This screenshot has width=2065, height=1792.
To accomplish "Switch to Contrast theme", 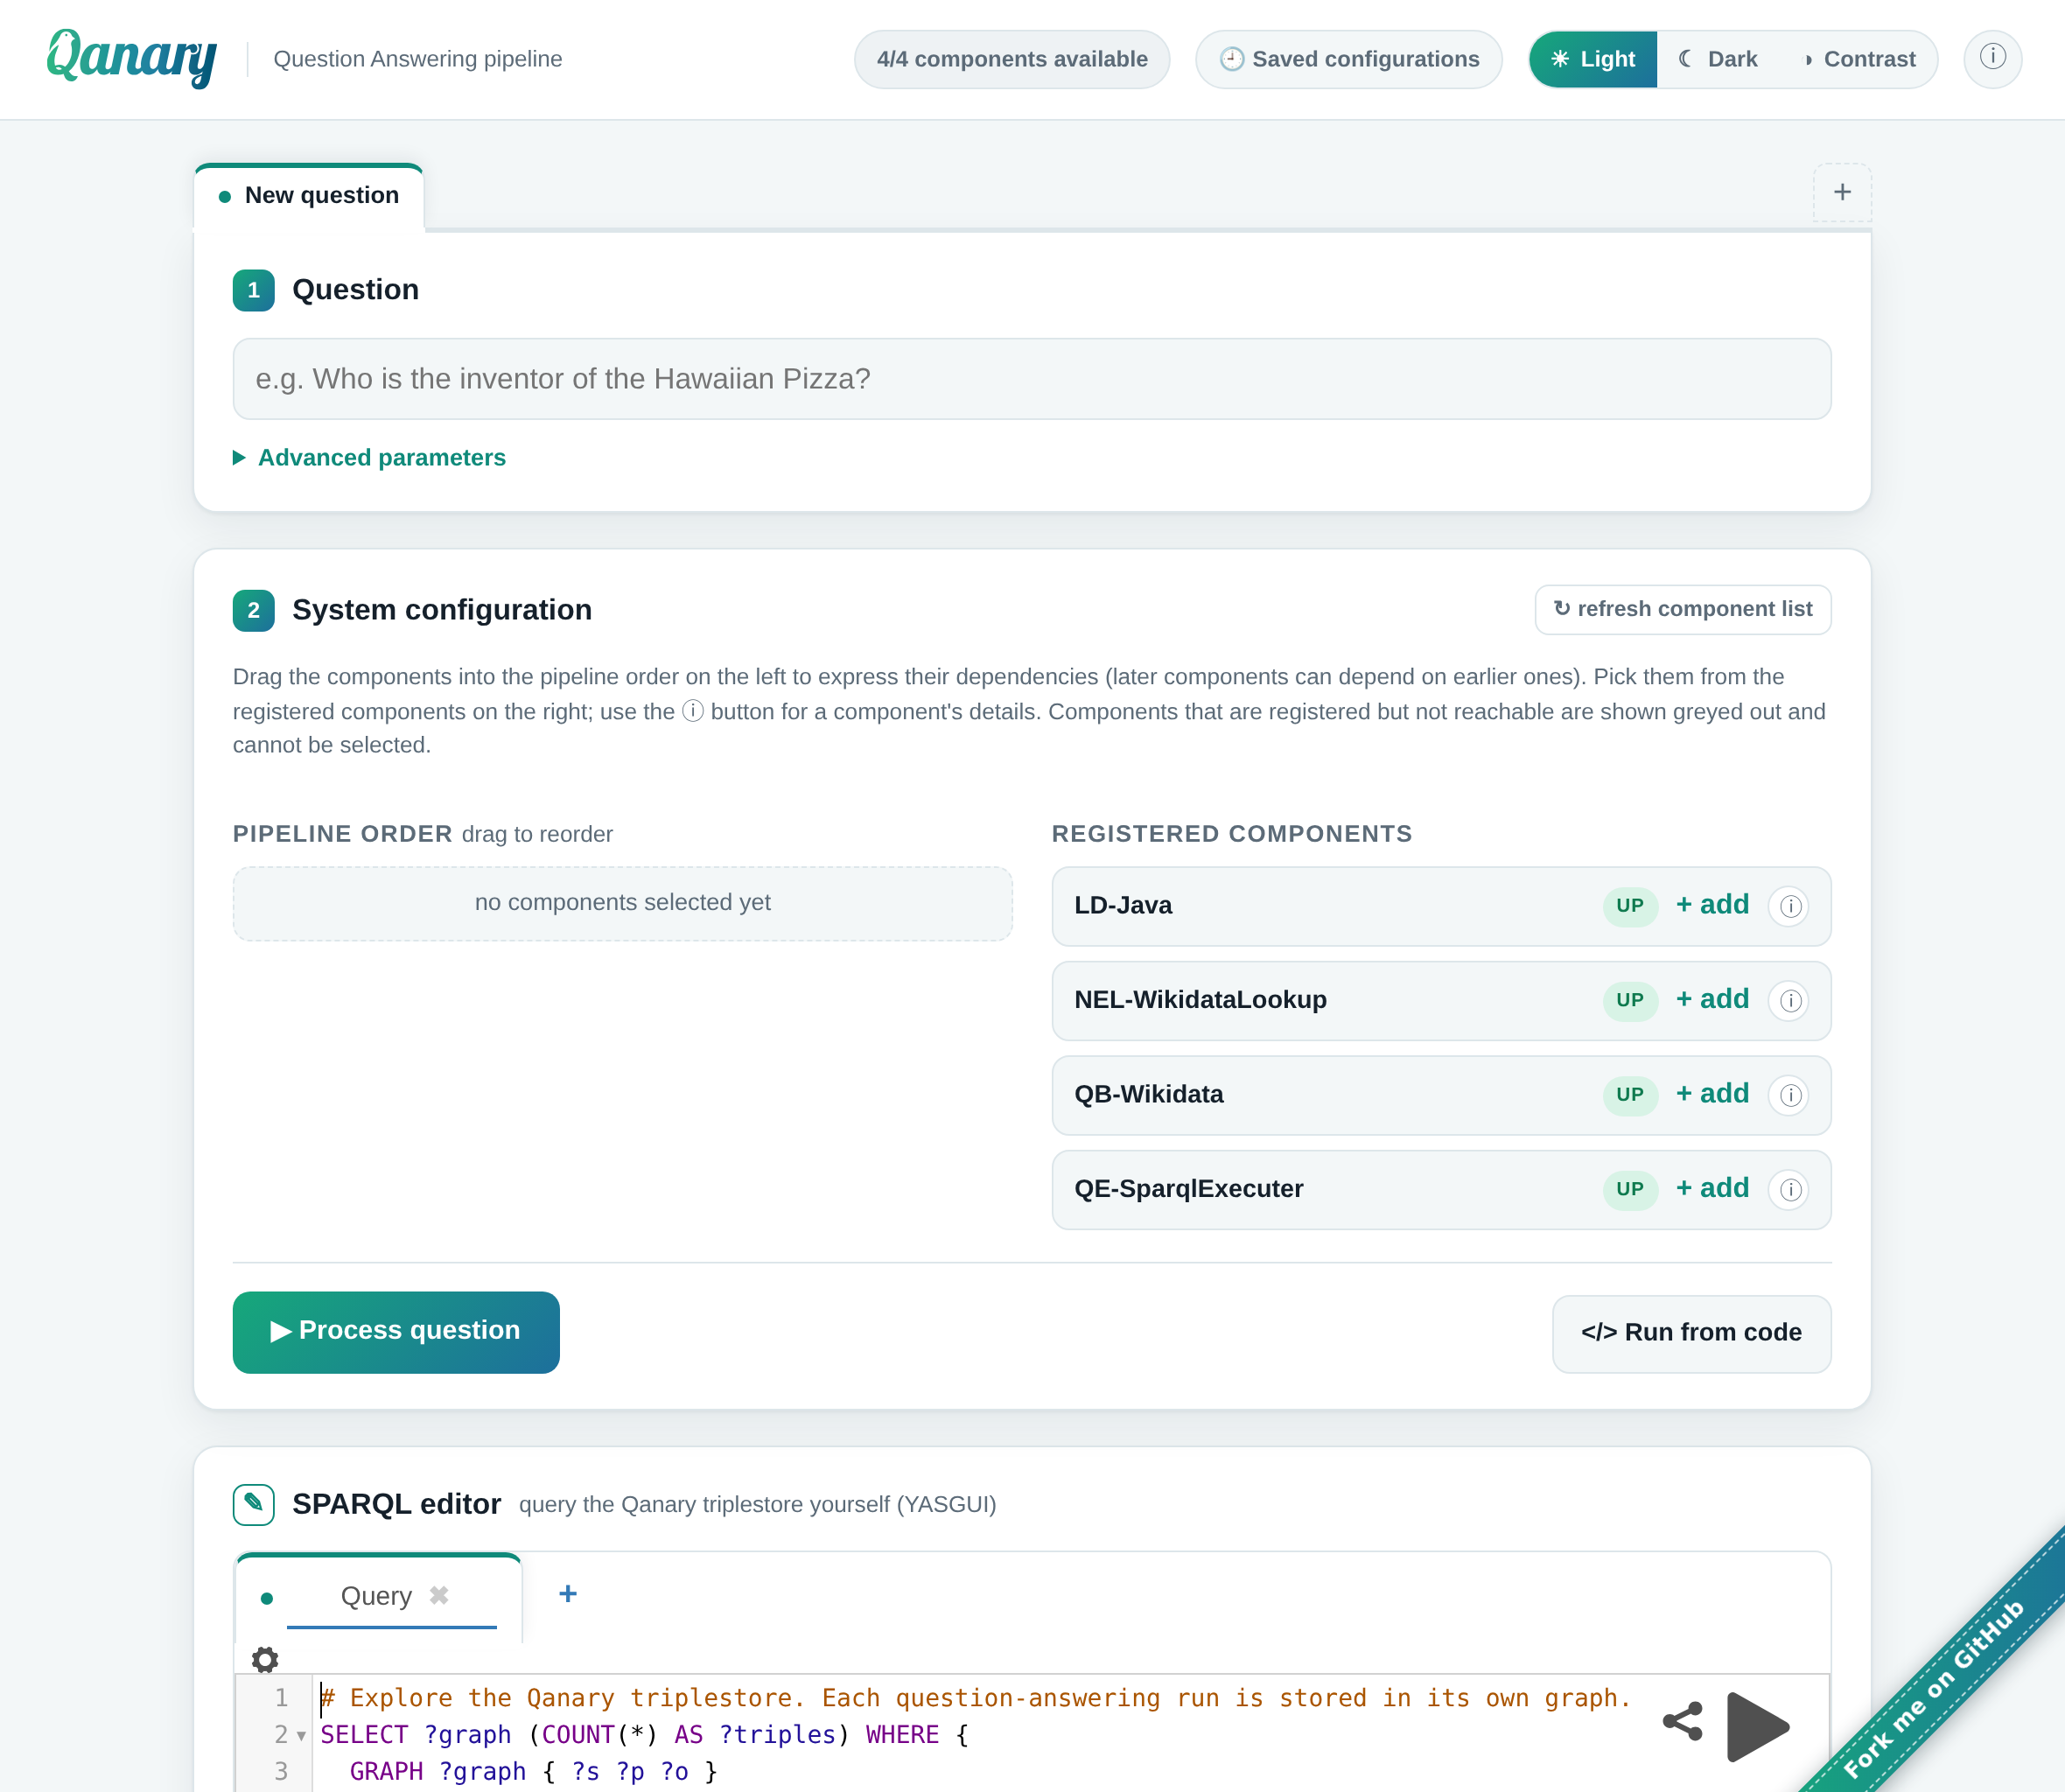I will 1859,59.
